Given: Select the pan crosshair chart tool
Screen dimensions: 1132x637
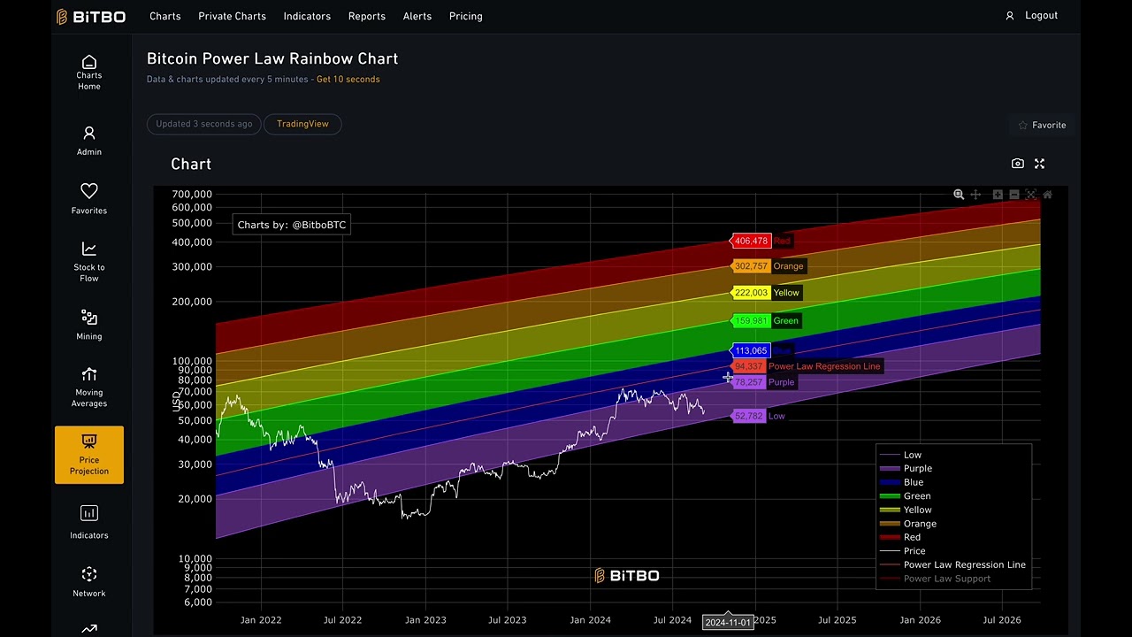Looking at the screenshot, I should [x=975, y=195].
